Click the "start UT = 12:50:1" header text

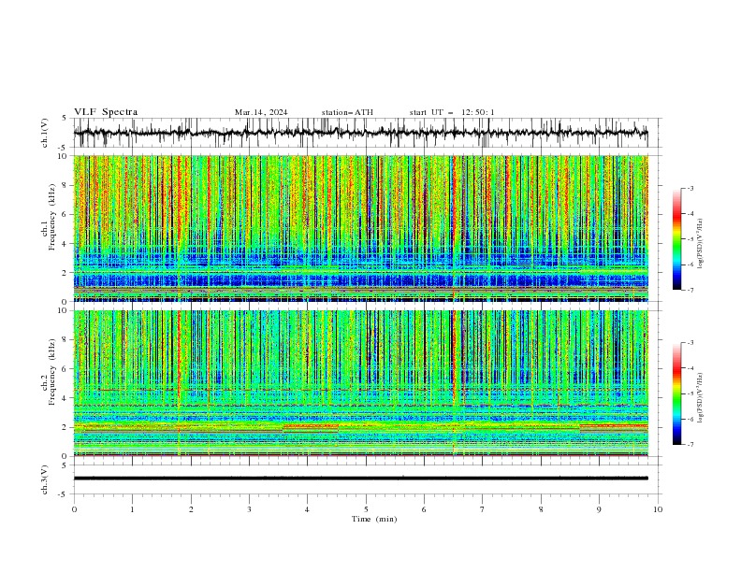[x=452, y=112]
